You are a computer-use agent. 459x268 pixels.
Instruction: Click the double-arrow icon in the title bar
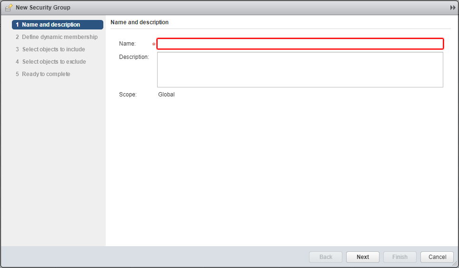[x=452, y=8]
